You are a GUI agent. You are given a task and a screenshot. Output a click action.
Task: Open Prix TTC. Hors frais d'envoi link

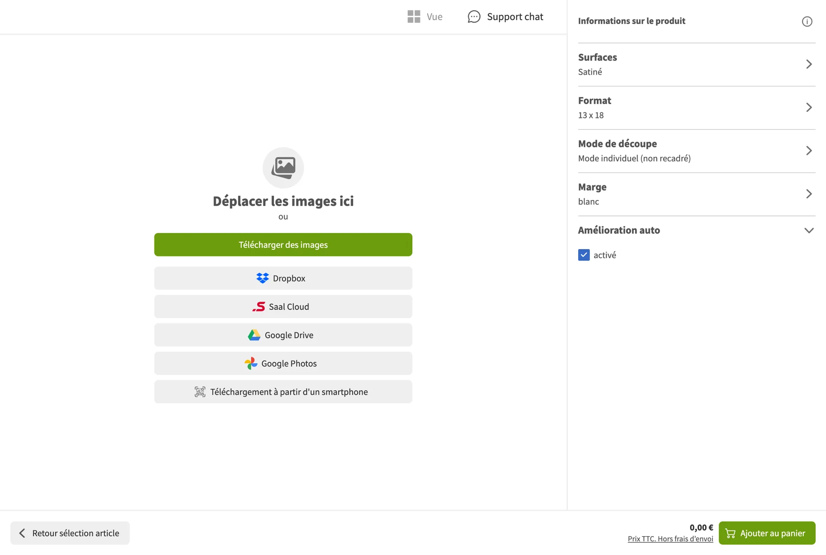click(670, 539)
